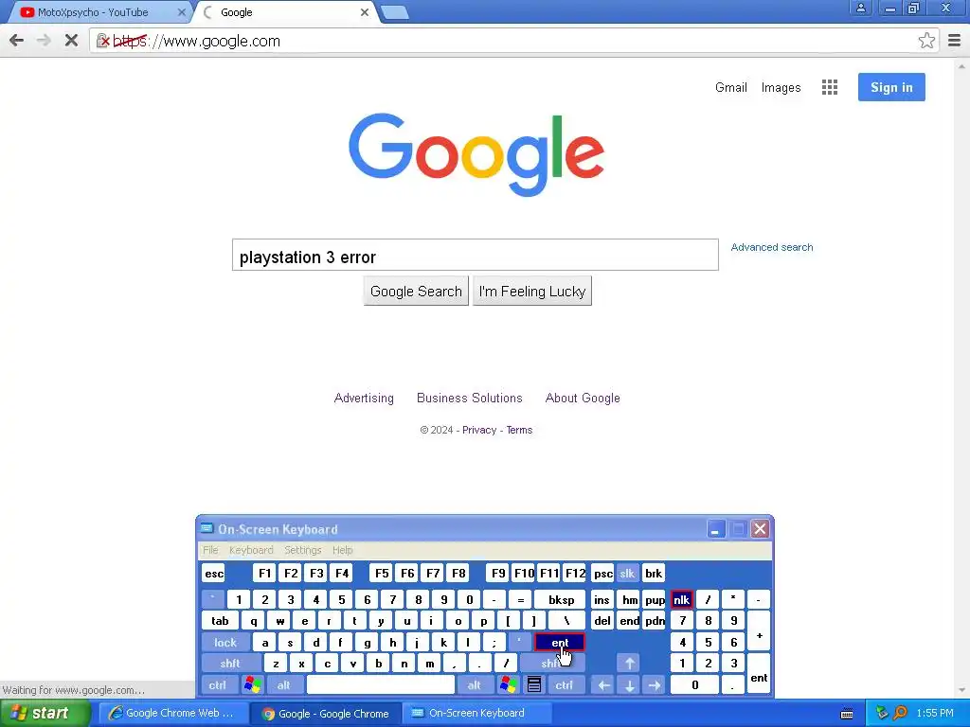Open a new tab with the tab strip button
970x727 pixels.
pos(394,12)
